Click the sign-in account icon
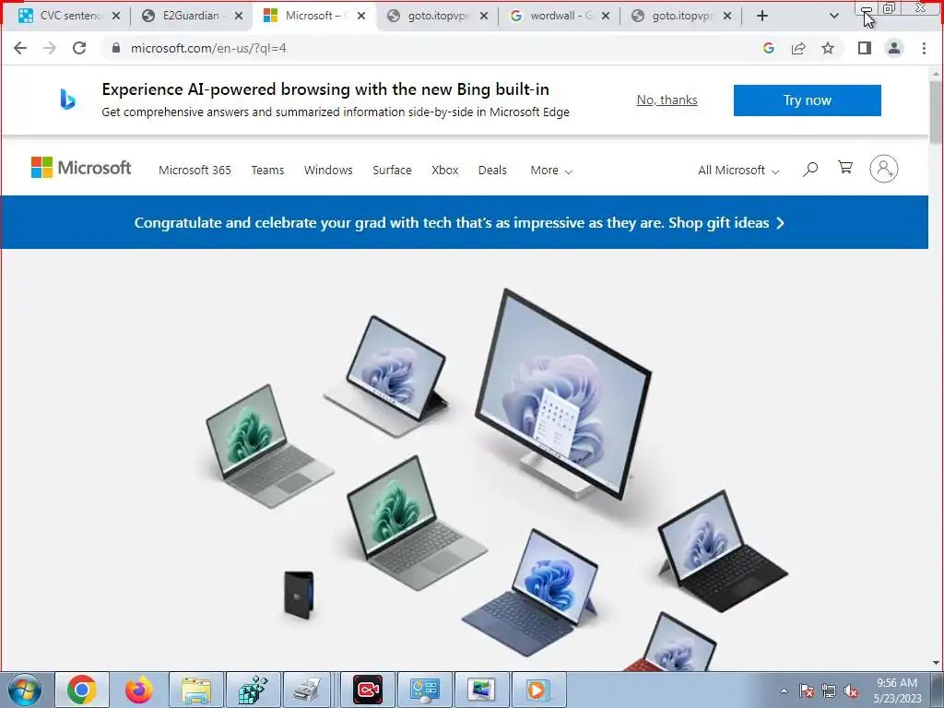Screen dimensions: 944x708 (884, 169)
